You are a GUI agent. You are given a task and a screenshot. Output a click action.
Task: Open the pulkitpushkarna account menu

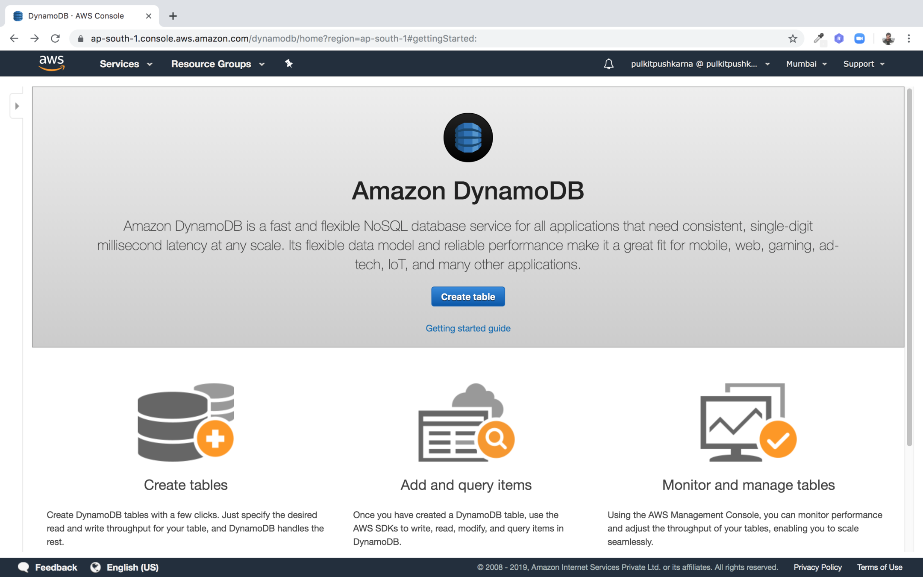(700, 64)
